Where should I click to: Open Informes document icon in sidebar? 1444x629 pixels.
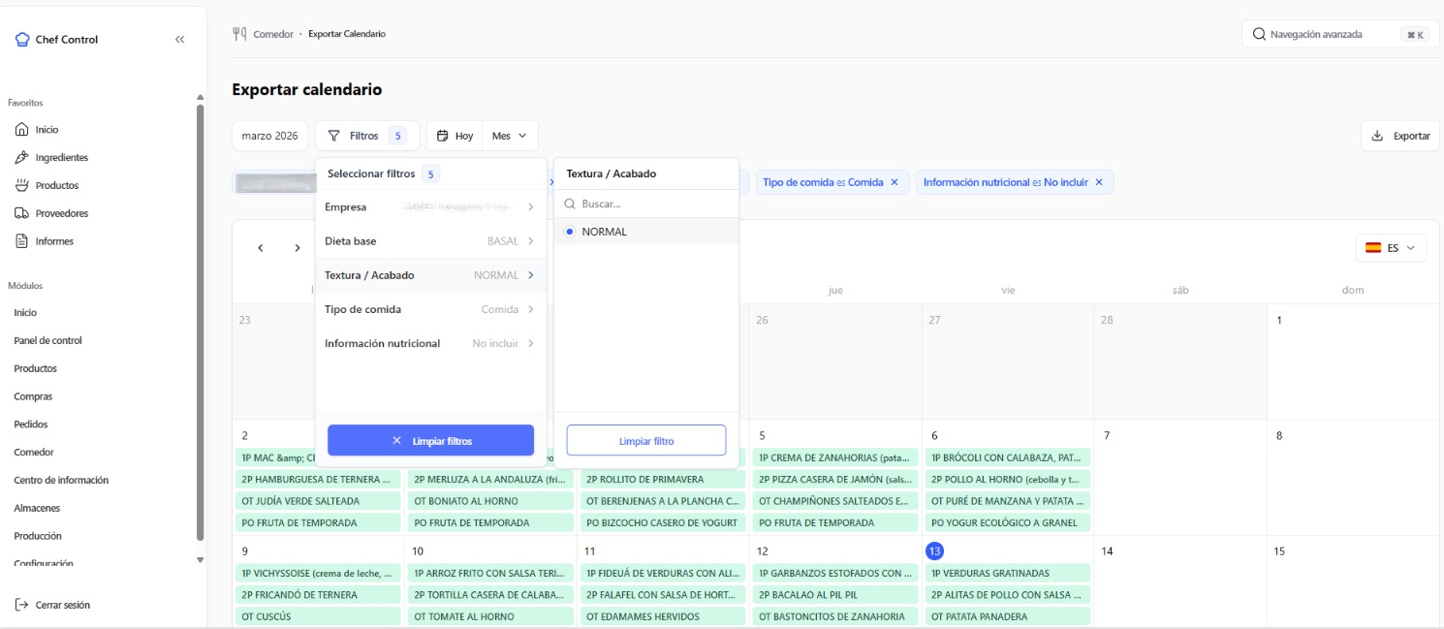click(x=21, y=241)
